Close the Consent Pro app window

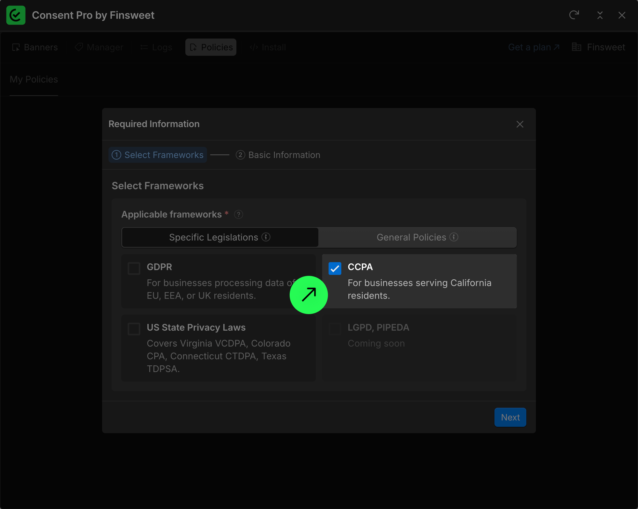coord(622,15)
